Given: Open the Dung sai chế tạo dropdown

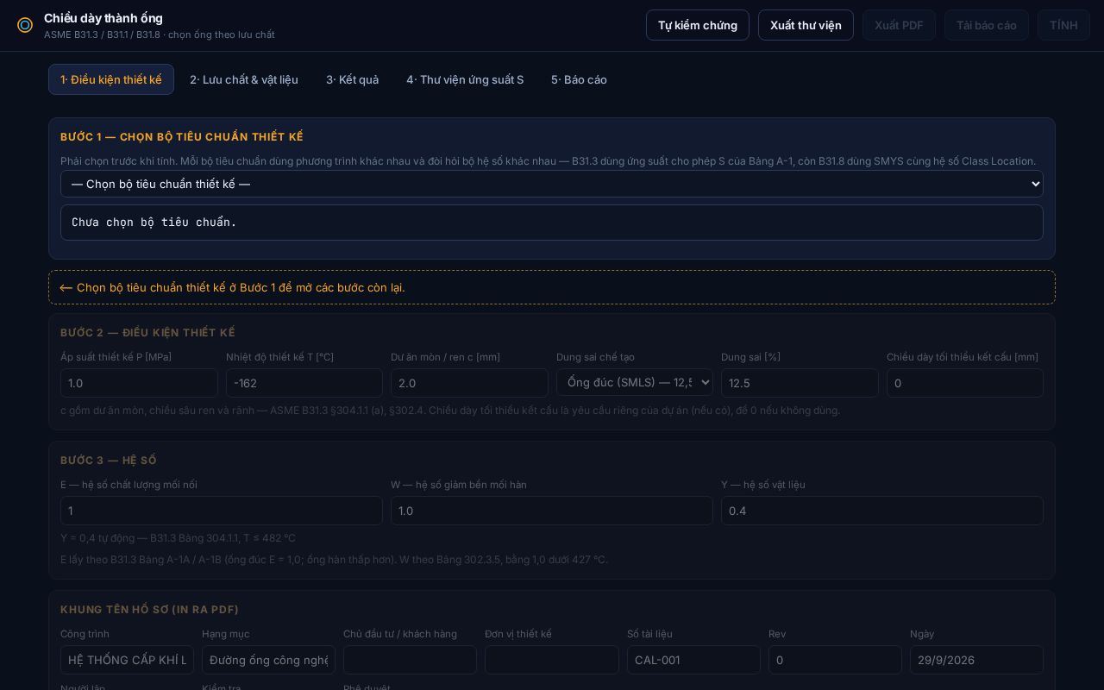Looking at the screenshot, I should 635,382.
